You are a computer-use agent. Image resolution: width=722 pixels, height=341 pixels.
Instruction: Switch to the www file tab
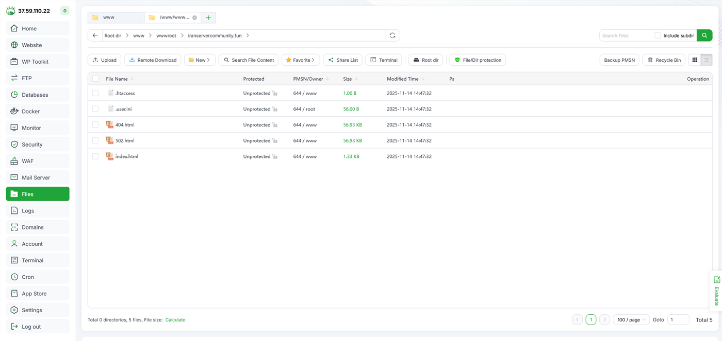click(x=116, y=17)
